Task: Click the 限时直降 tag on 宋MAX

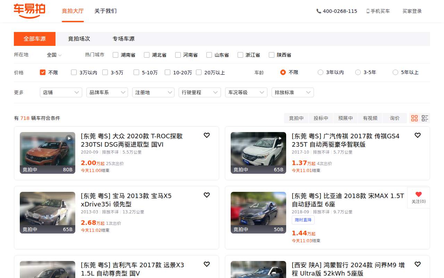Action: [x=303, y=220]
